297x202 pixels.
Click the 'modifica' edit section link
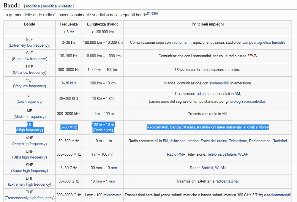pyautogui.click(x=33, y=6)
